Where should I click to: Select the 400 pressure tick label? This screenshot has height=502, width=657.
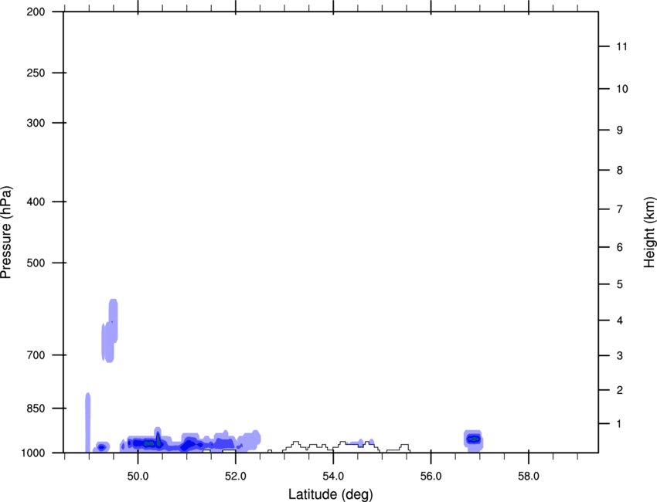coord(36,202)
